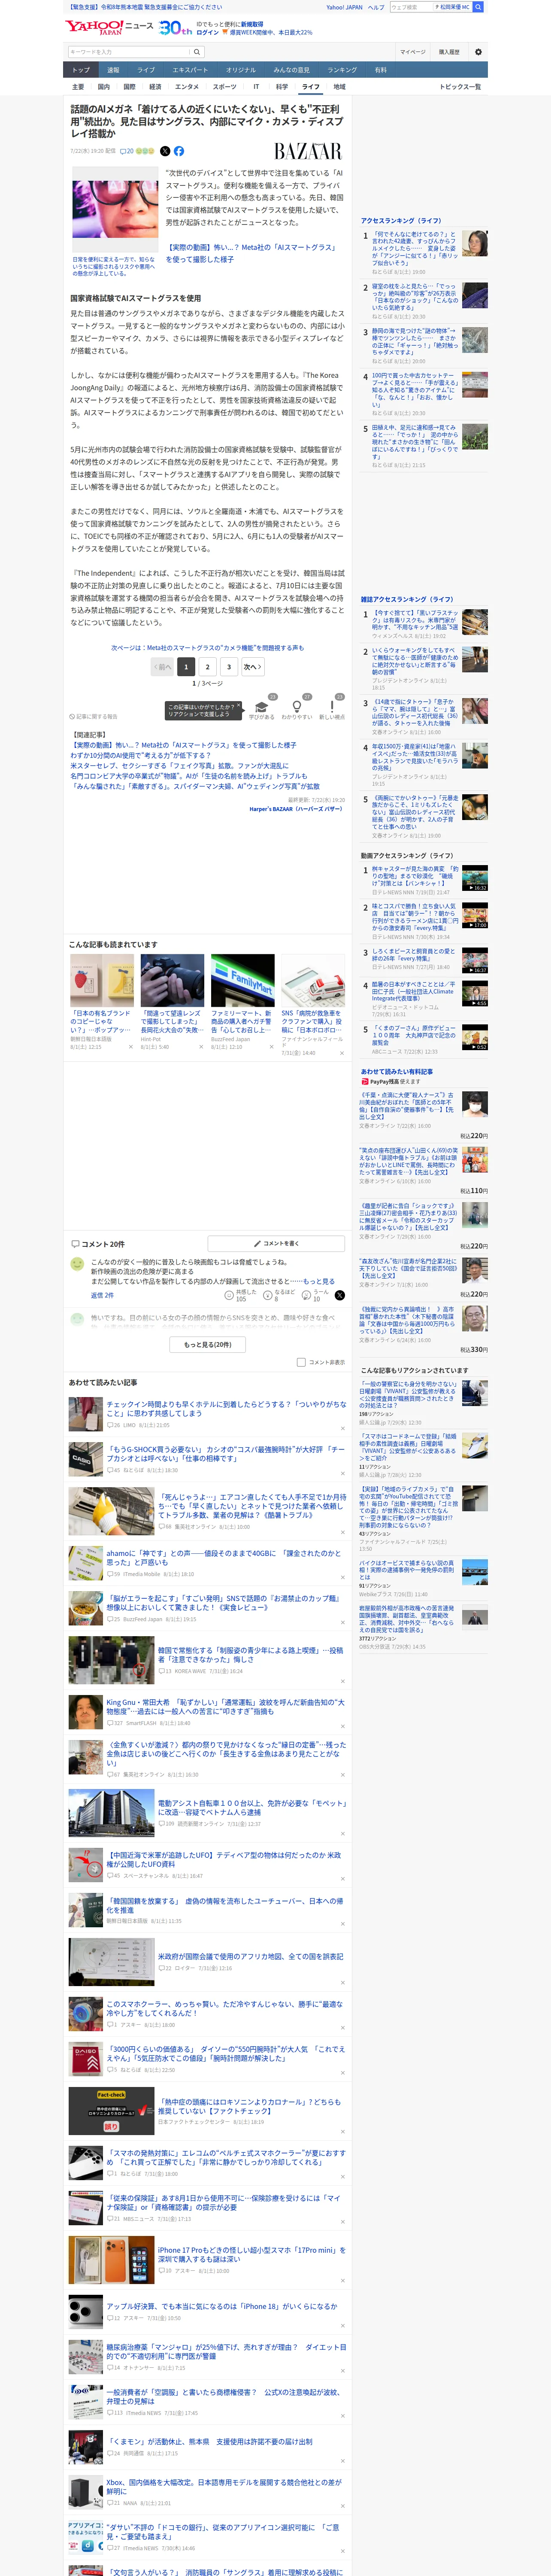Open 【実際の動画】 Meta AIスマートグラス link in intro
The image size is (551, 2576).
pyautogui.click(x=251, y=253)
